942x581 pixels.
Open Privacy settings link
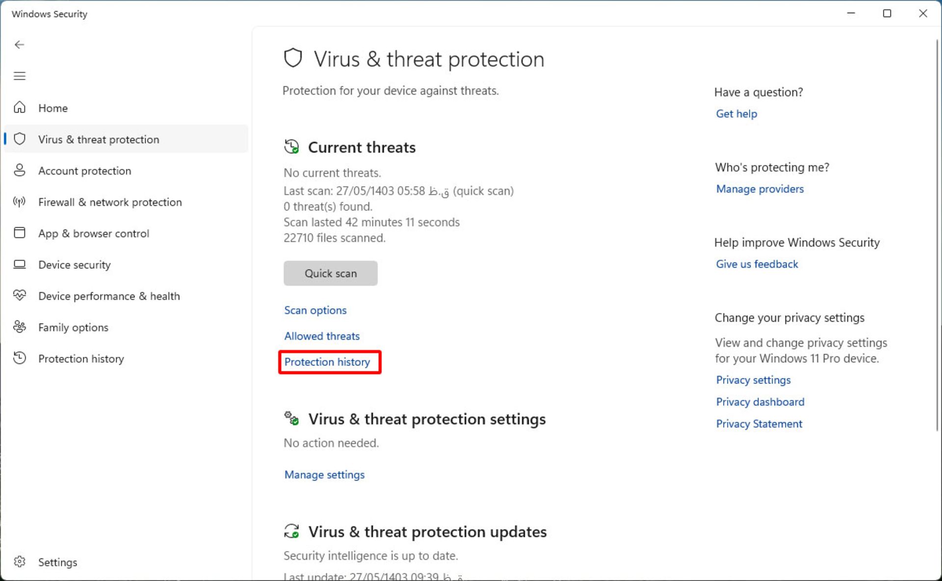point(753,380)
